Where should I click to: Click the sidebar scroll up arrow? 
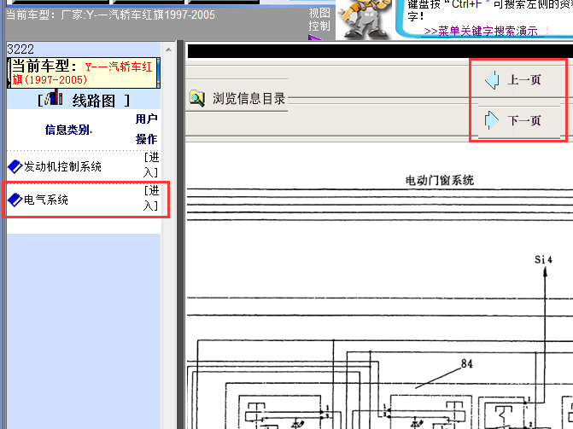click(168, 49)
